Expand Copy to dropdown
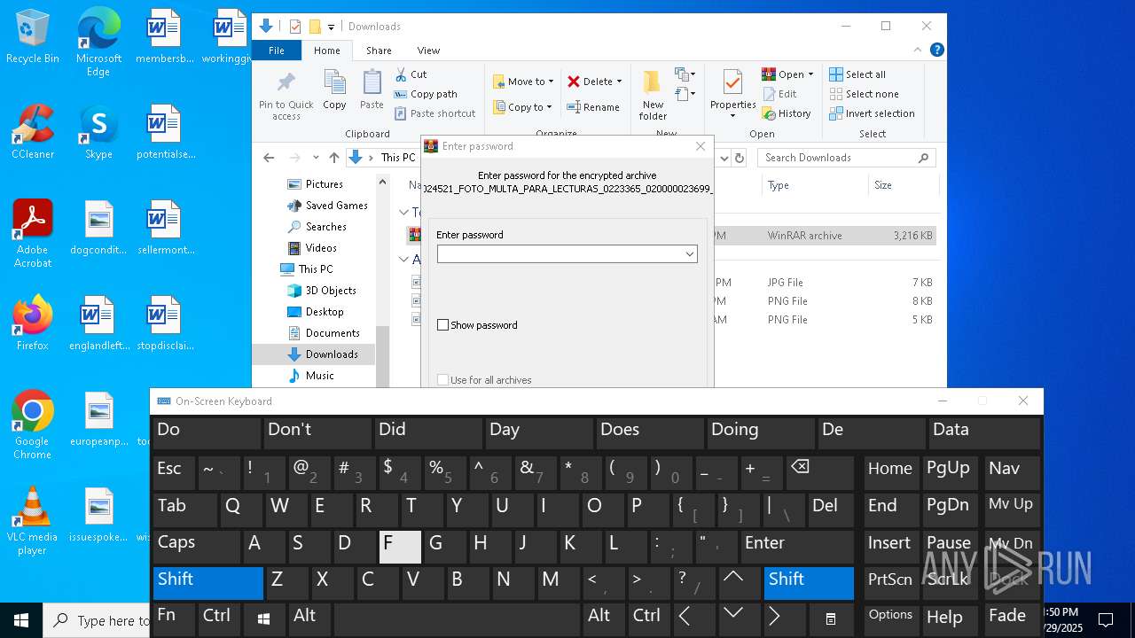The image size is (1135, 638). tap(549, 107)
